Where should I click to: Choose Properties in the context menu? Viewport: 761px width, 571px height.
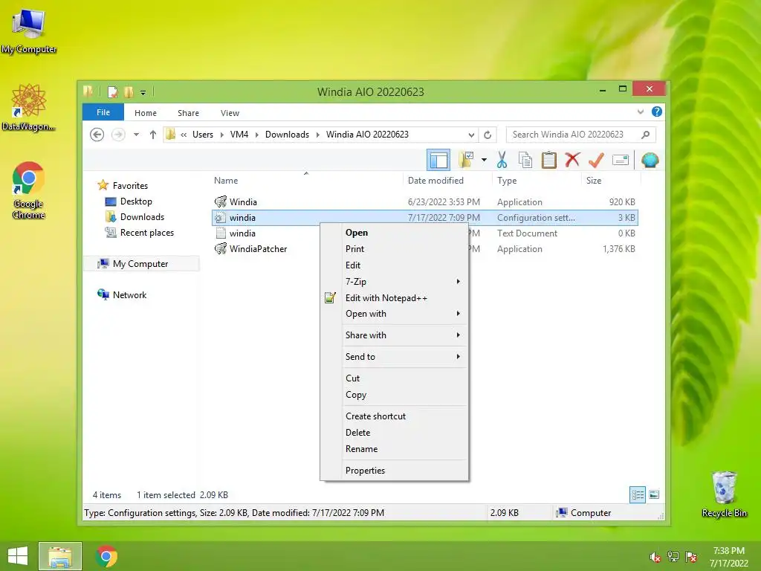394,470
